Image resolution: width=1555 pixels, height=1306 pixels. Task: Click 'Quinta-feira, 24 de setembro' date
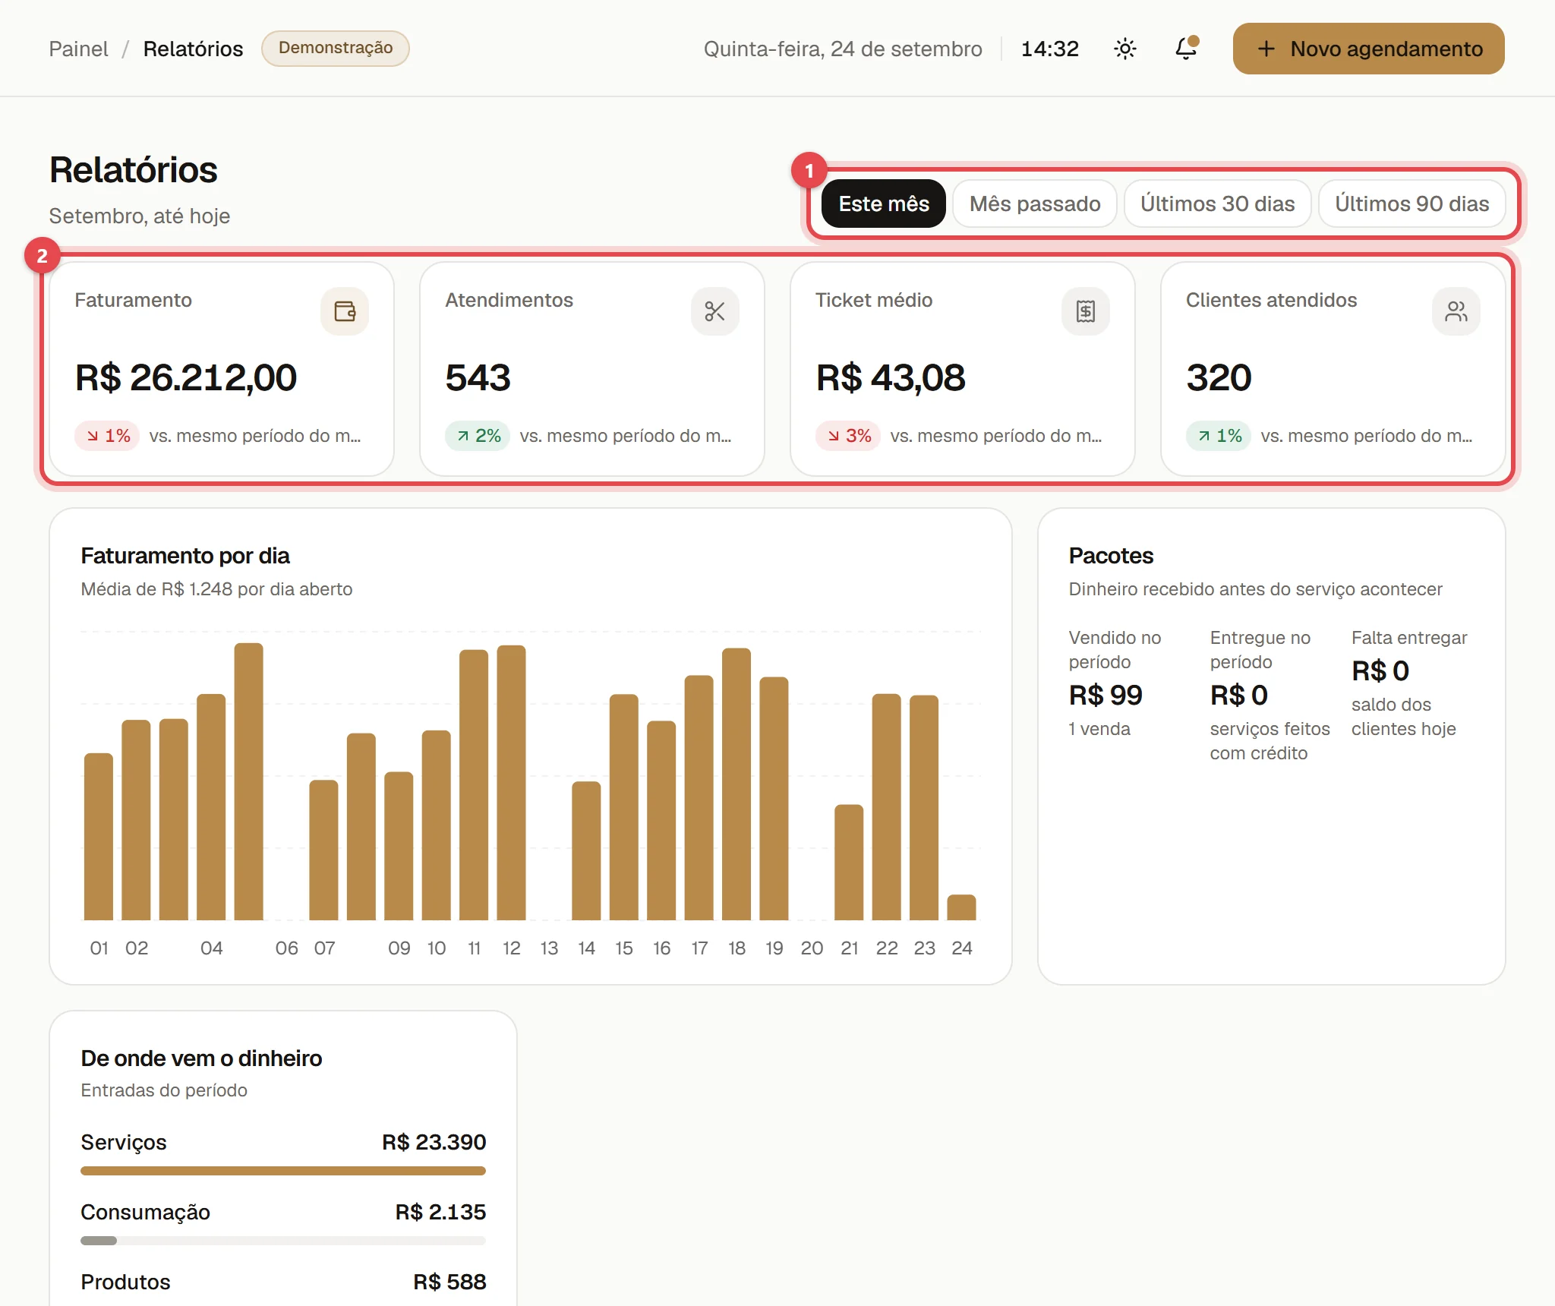click(x=843, y=49)
